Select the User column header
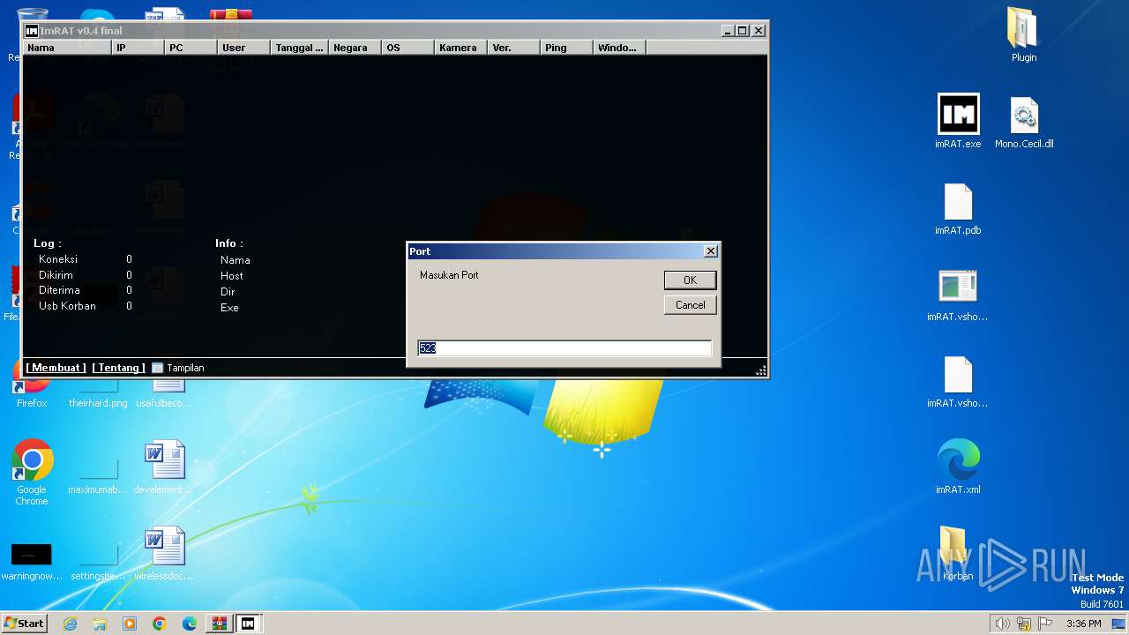Screen dimensions: 1129x635 (244, 48)
